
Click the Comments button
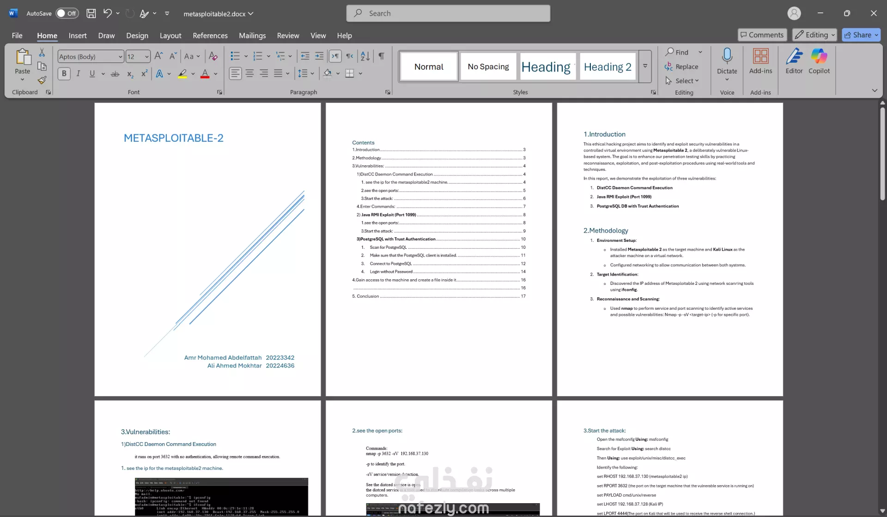click(762, 35)
